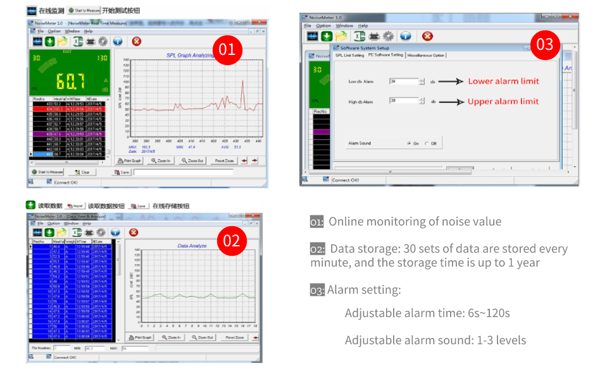Image resolution: width=614 pixels, height=379 pixels.
Task: Click Reset Zoom under the Data Analyze chart
Action: point(234,337)
